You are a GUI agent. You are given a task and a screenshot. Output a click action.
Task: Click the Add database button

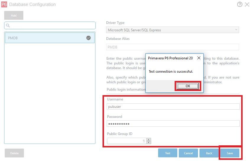[14, 15]
